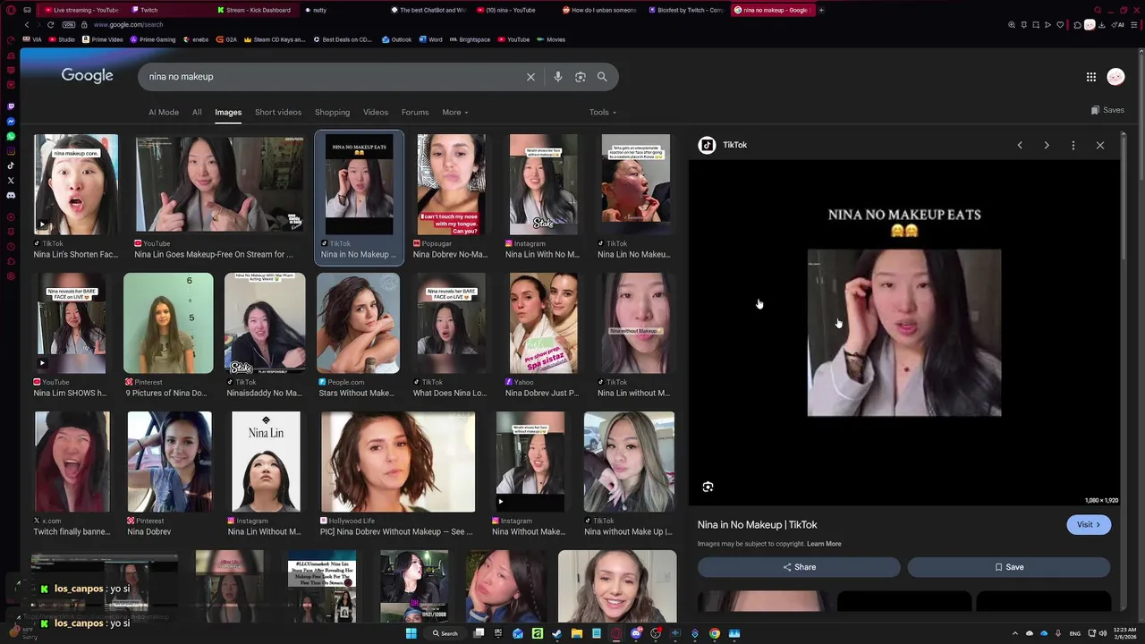This screenshot has width=1145, height=644.
Task: Switch to All results tab
Action: pos(197,113)
